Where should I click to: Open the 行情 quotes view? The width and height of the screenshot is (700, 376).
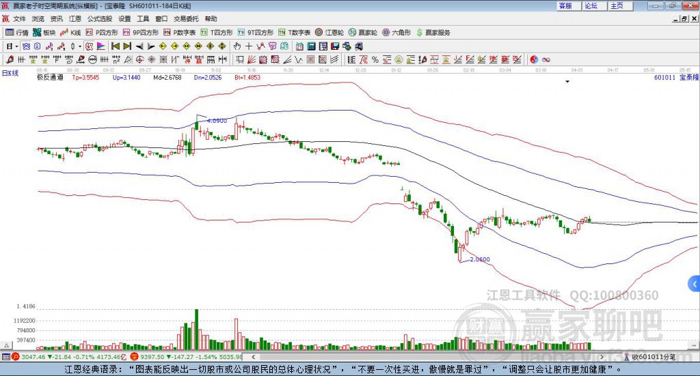click(x=17, y=33)
